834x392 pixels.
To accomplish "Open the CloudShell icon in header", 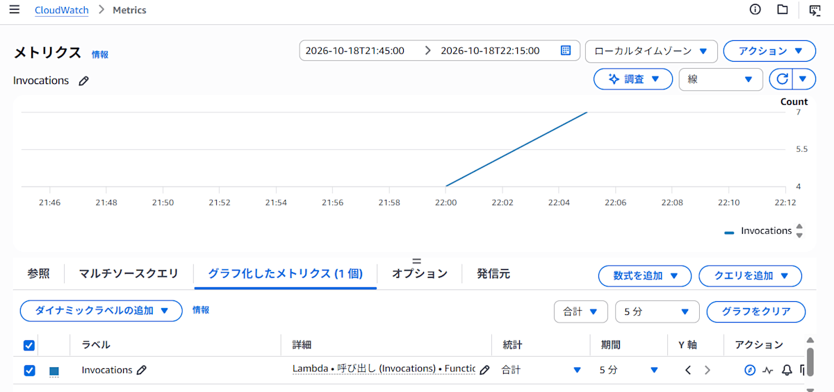I will tap(815, 10).
